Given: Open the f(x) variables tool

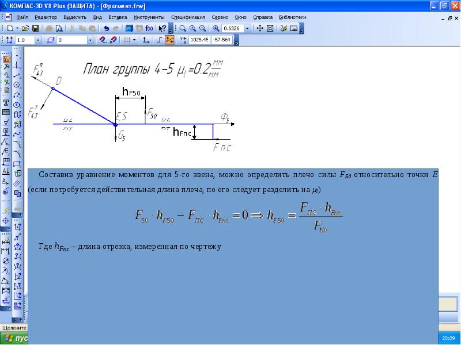Looking at the screenshot, I should point(148,28).
